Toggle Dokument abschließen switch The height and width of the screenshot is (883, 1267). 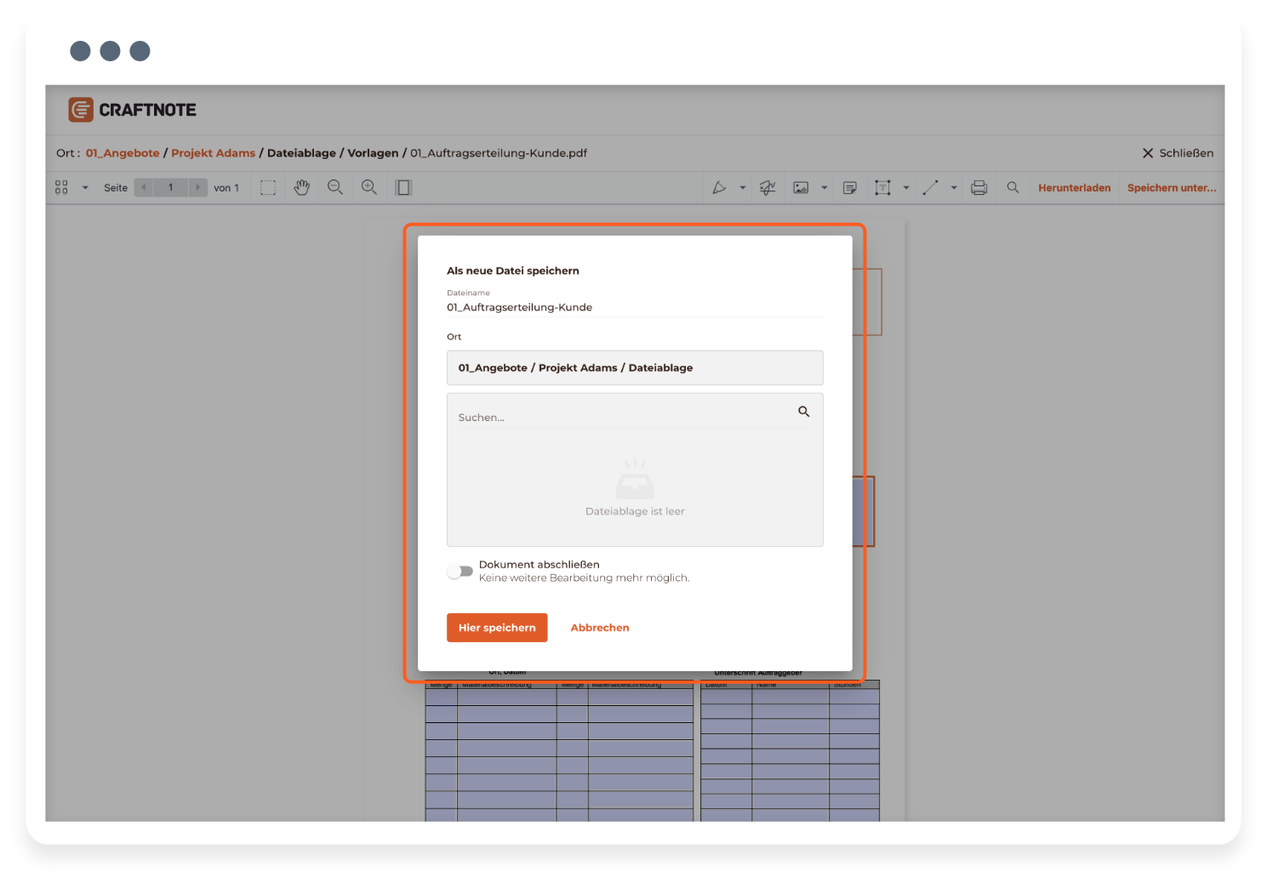click(x=460, y=572)
